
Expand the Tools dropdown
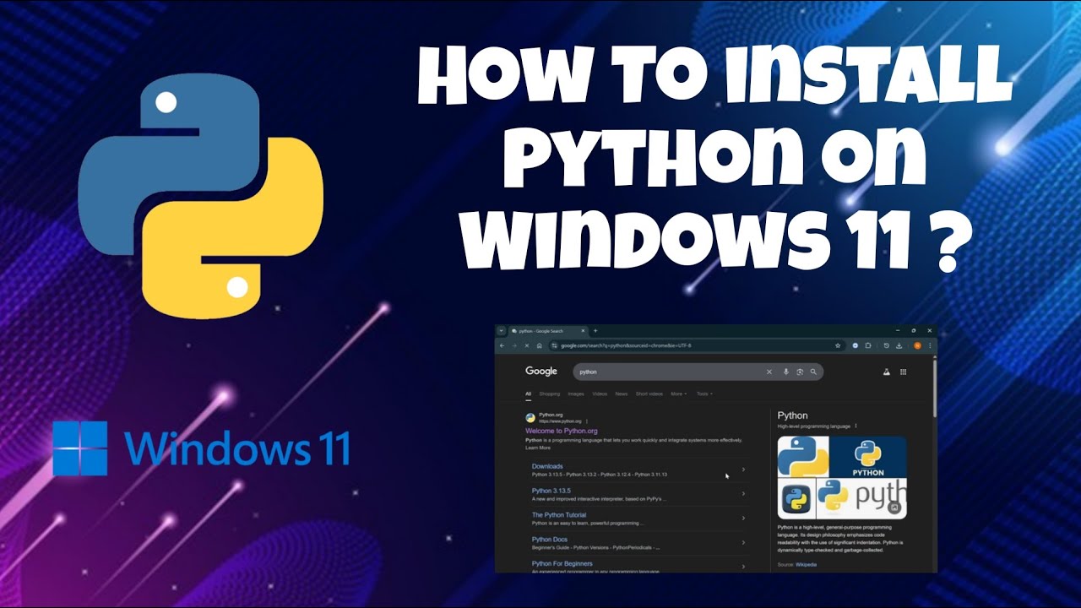(704, 394)
